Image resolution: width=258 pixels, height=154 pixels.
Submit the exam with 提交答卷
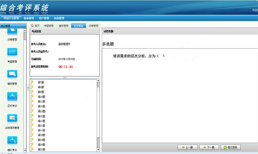coord(231,147)
